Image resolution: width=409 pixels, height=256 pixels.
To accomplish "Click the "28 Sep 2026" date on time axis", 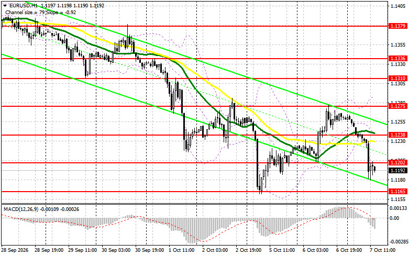I will pyautogui.click(x=15, y=250).
